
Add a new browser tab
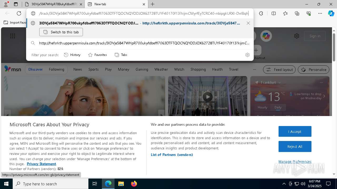152,4
